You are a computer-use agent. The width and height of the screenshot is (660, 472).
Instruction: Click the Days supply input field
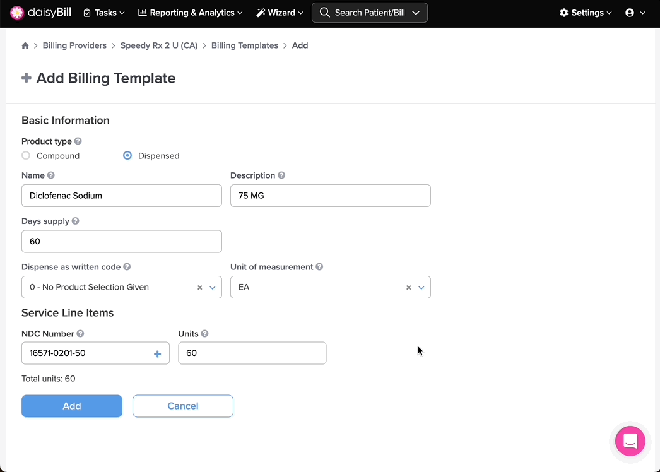pos(122,241)
